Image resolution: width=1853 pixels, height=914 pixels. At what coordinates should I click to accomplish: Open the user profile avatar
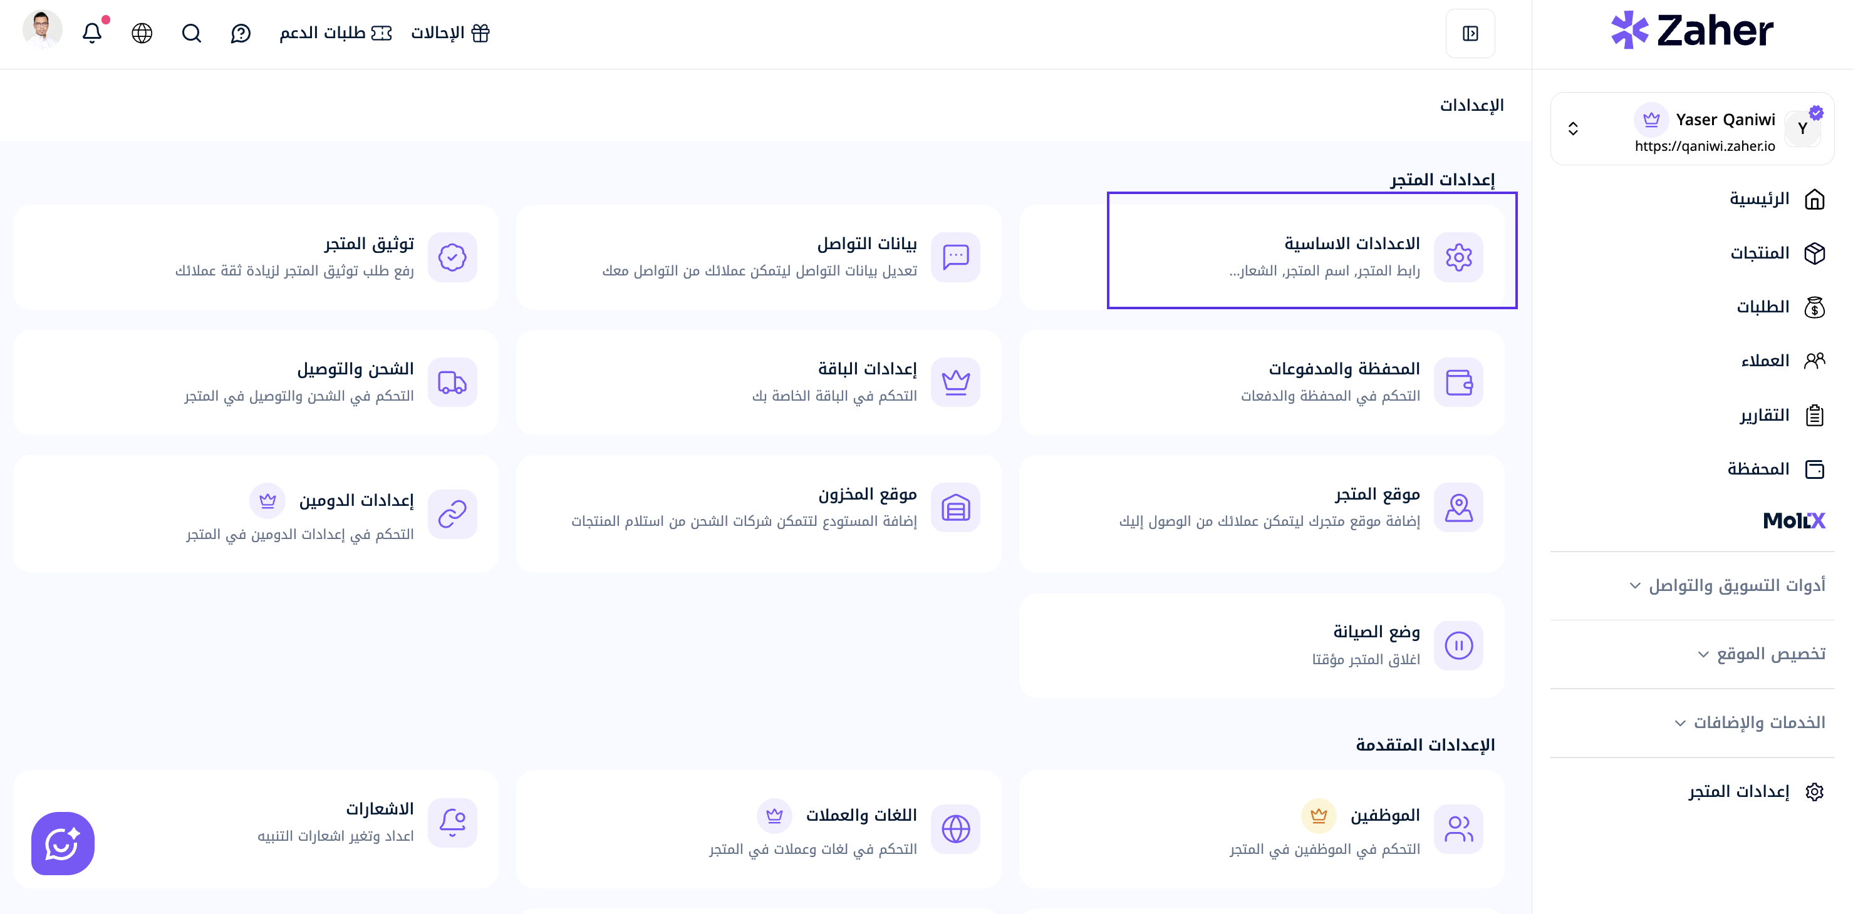43,29
